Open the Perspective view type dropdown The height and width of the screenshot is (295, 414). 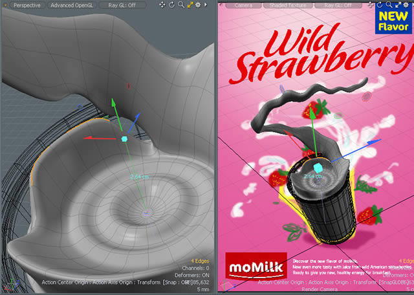point(27,5)
